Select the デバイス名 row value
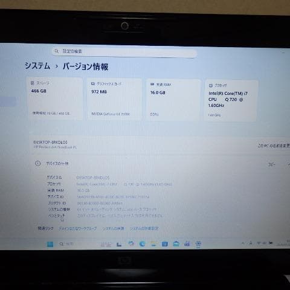The height and width of the screenshot is (290, 290). [93, 178]
